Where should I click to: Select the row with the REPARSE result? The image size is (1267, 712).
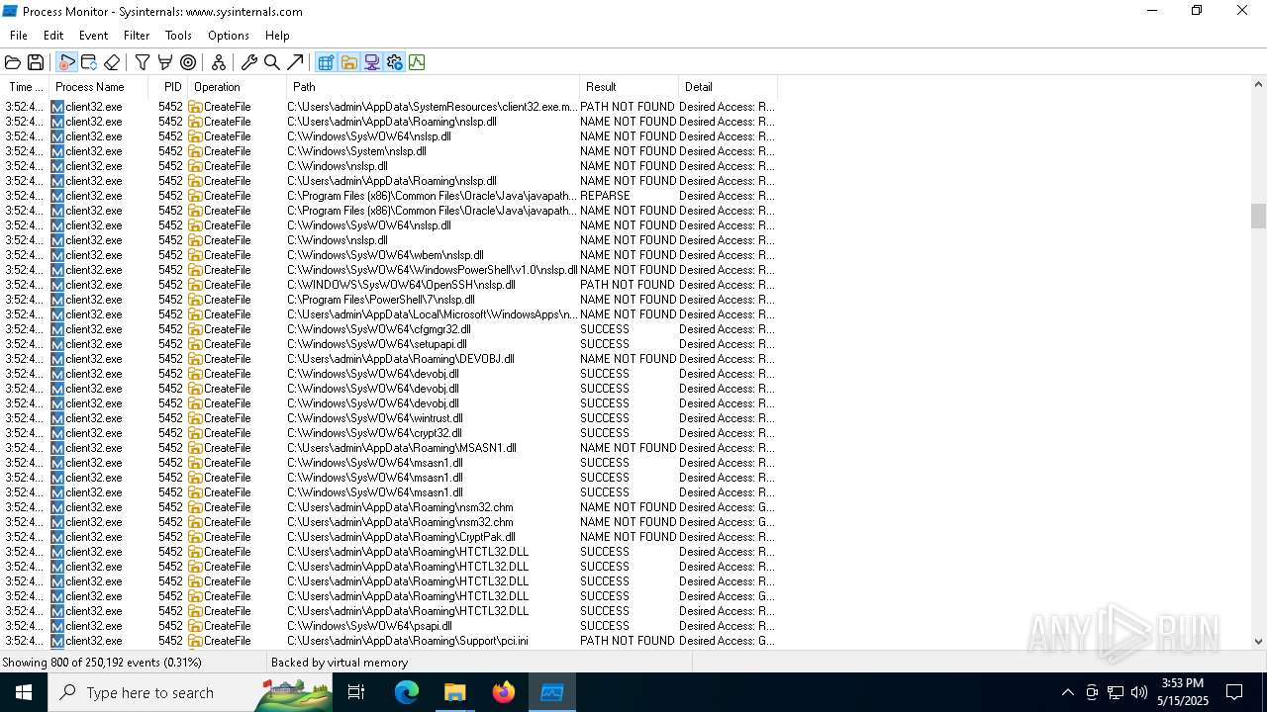click(389, 196)
